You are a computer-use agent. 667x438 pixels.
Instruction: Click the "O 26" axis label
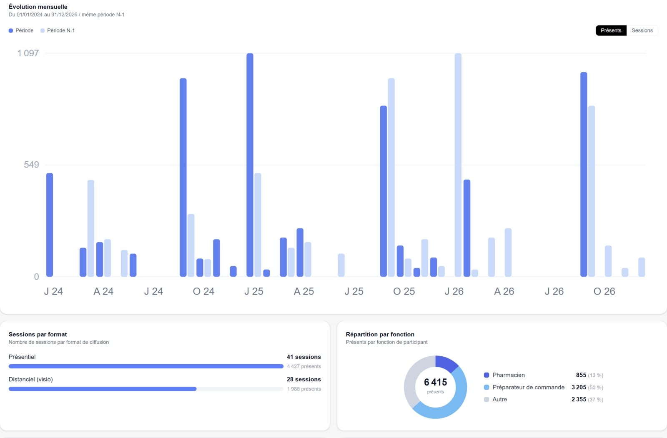[x=604, y=291]
